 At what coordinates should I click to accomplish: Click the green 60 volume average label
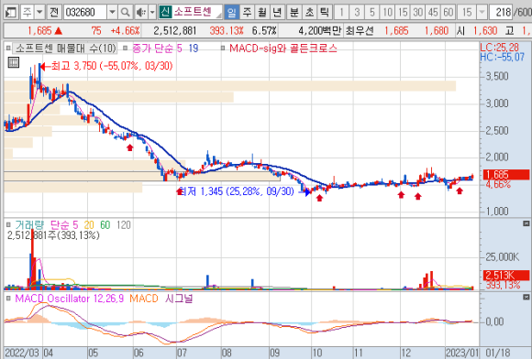pos(105,225)
